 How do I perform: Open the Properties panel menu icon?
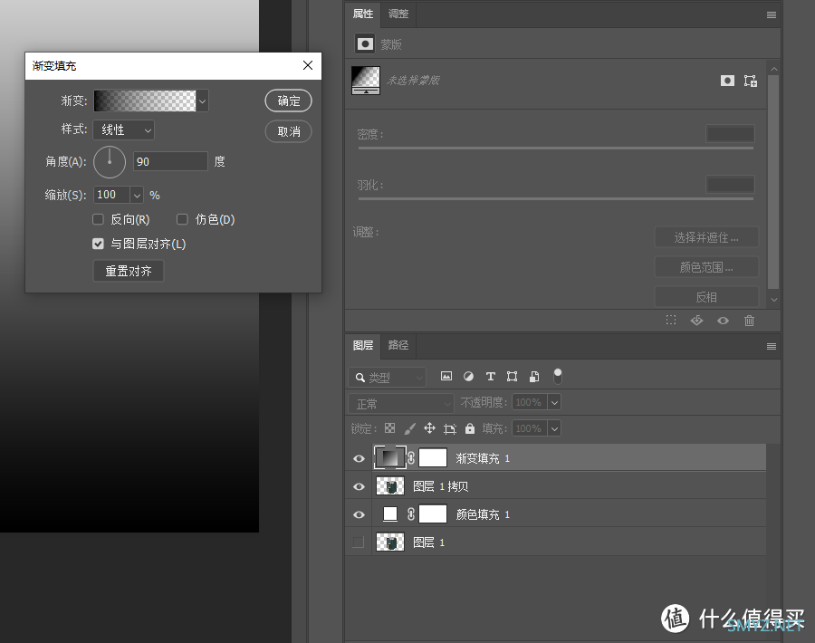click(772, 15)
